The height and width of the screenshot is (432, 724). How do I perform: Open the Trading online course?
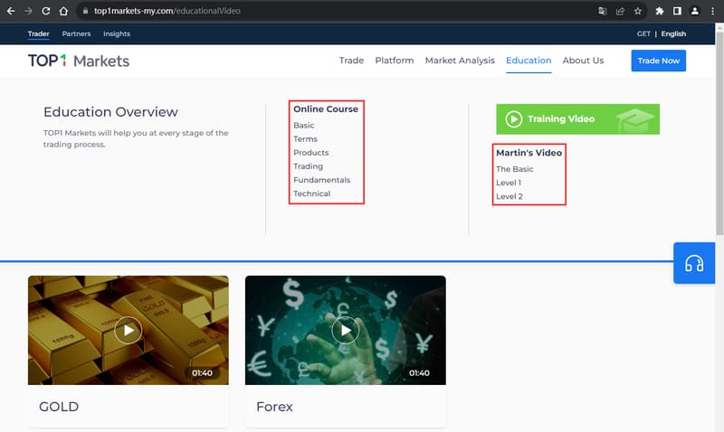point(308,166)
